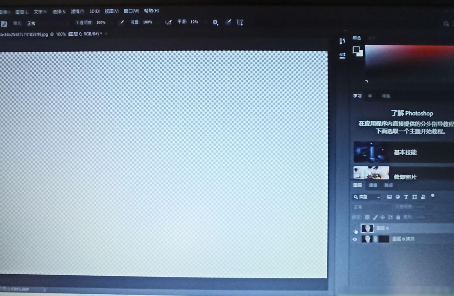Open the Properties panel icon in collapsed dock
Viewport: 454px width, 296px height.
[x=343, y=55]
